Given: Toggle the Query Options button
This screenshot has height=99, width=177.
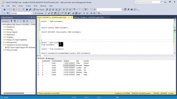Looking at the screenshot, I should click(55, 13).
